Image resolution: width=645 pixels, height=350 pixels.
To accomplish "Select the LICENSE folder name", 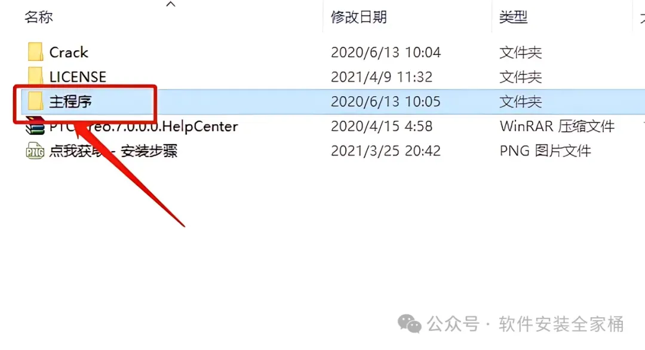I will tap(78, 76).
